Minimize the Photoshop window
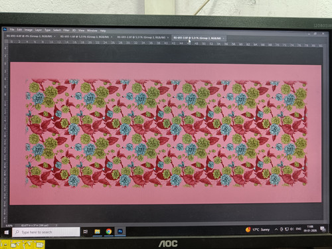332x249 pixels. (309, 34)
